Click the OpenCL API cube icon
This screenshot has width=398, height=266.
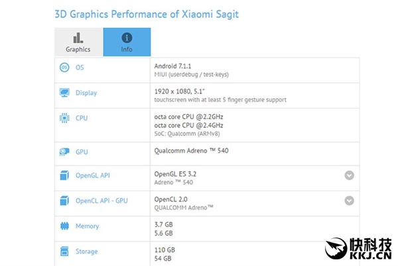coord(64,200)
